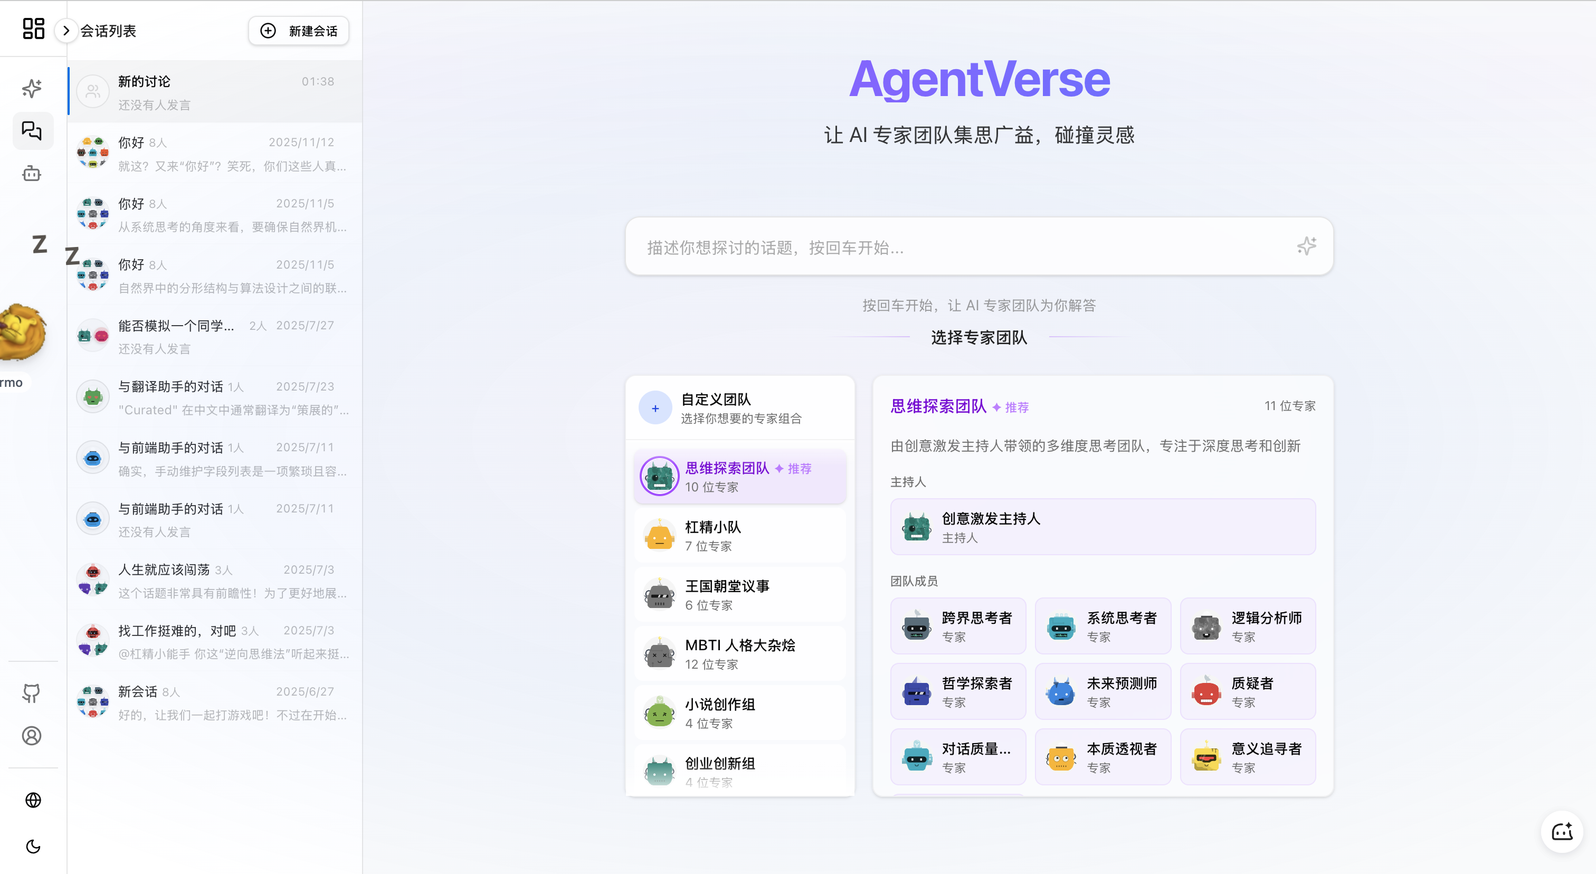The width and height of the screenshot is (1596, 874).
Task: Click the 意义追寻者 member card
Action: (1248, 756)
